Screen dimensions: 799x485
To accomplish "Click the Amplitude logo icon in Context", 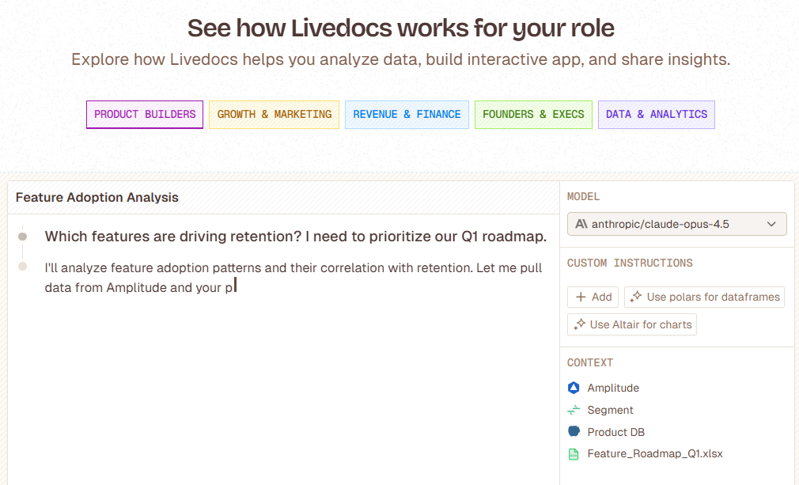I will pos(574,388).
